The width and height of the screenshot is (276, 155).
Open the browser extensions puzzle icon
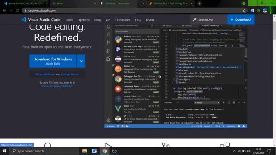259,10
